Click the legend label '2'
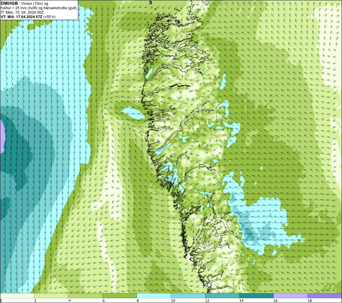342x303 pixels. coord(35,301)
